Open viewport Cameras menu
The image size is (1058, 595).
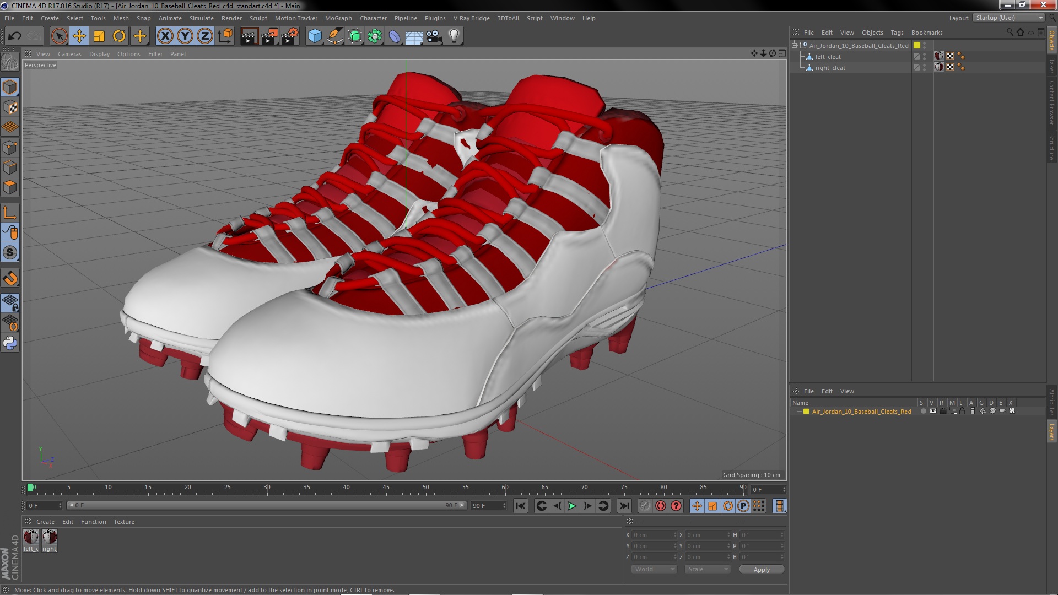[69, 54]
